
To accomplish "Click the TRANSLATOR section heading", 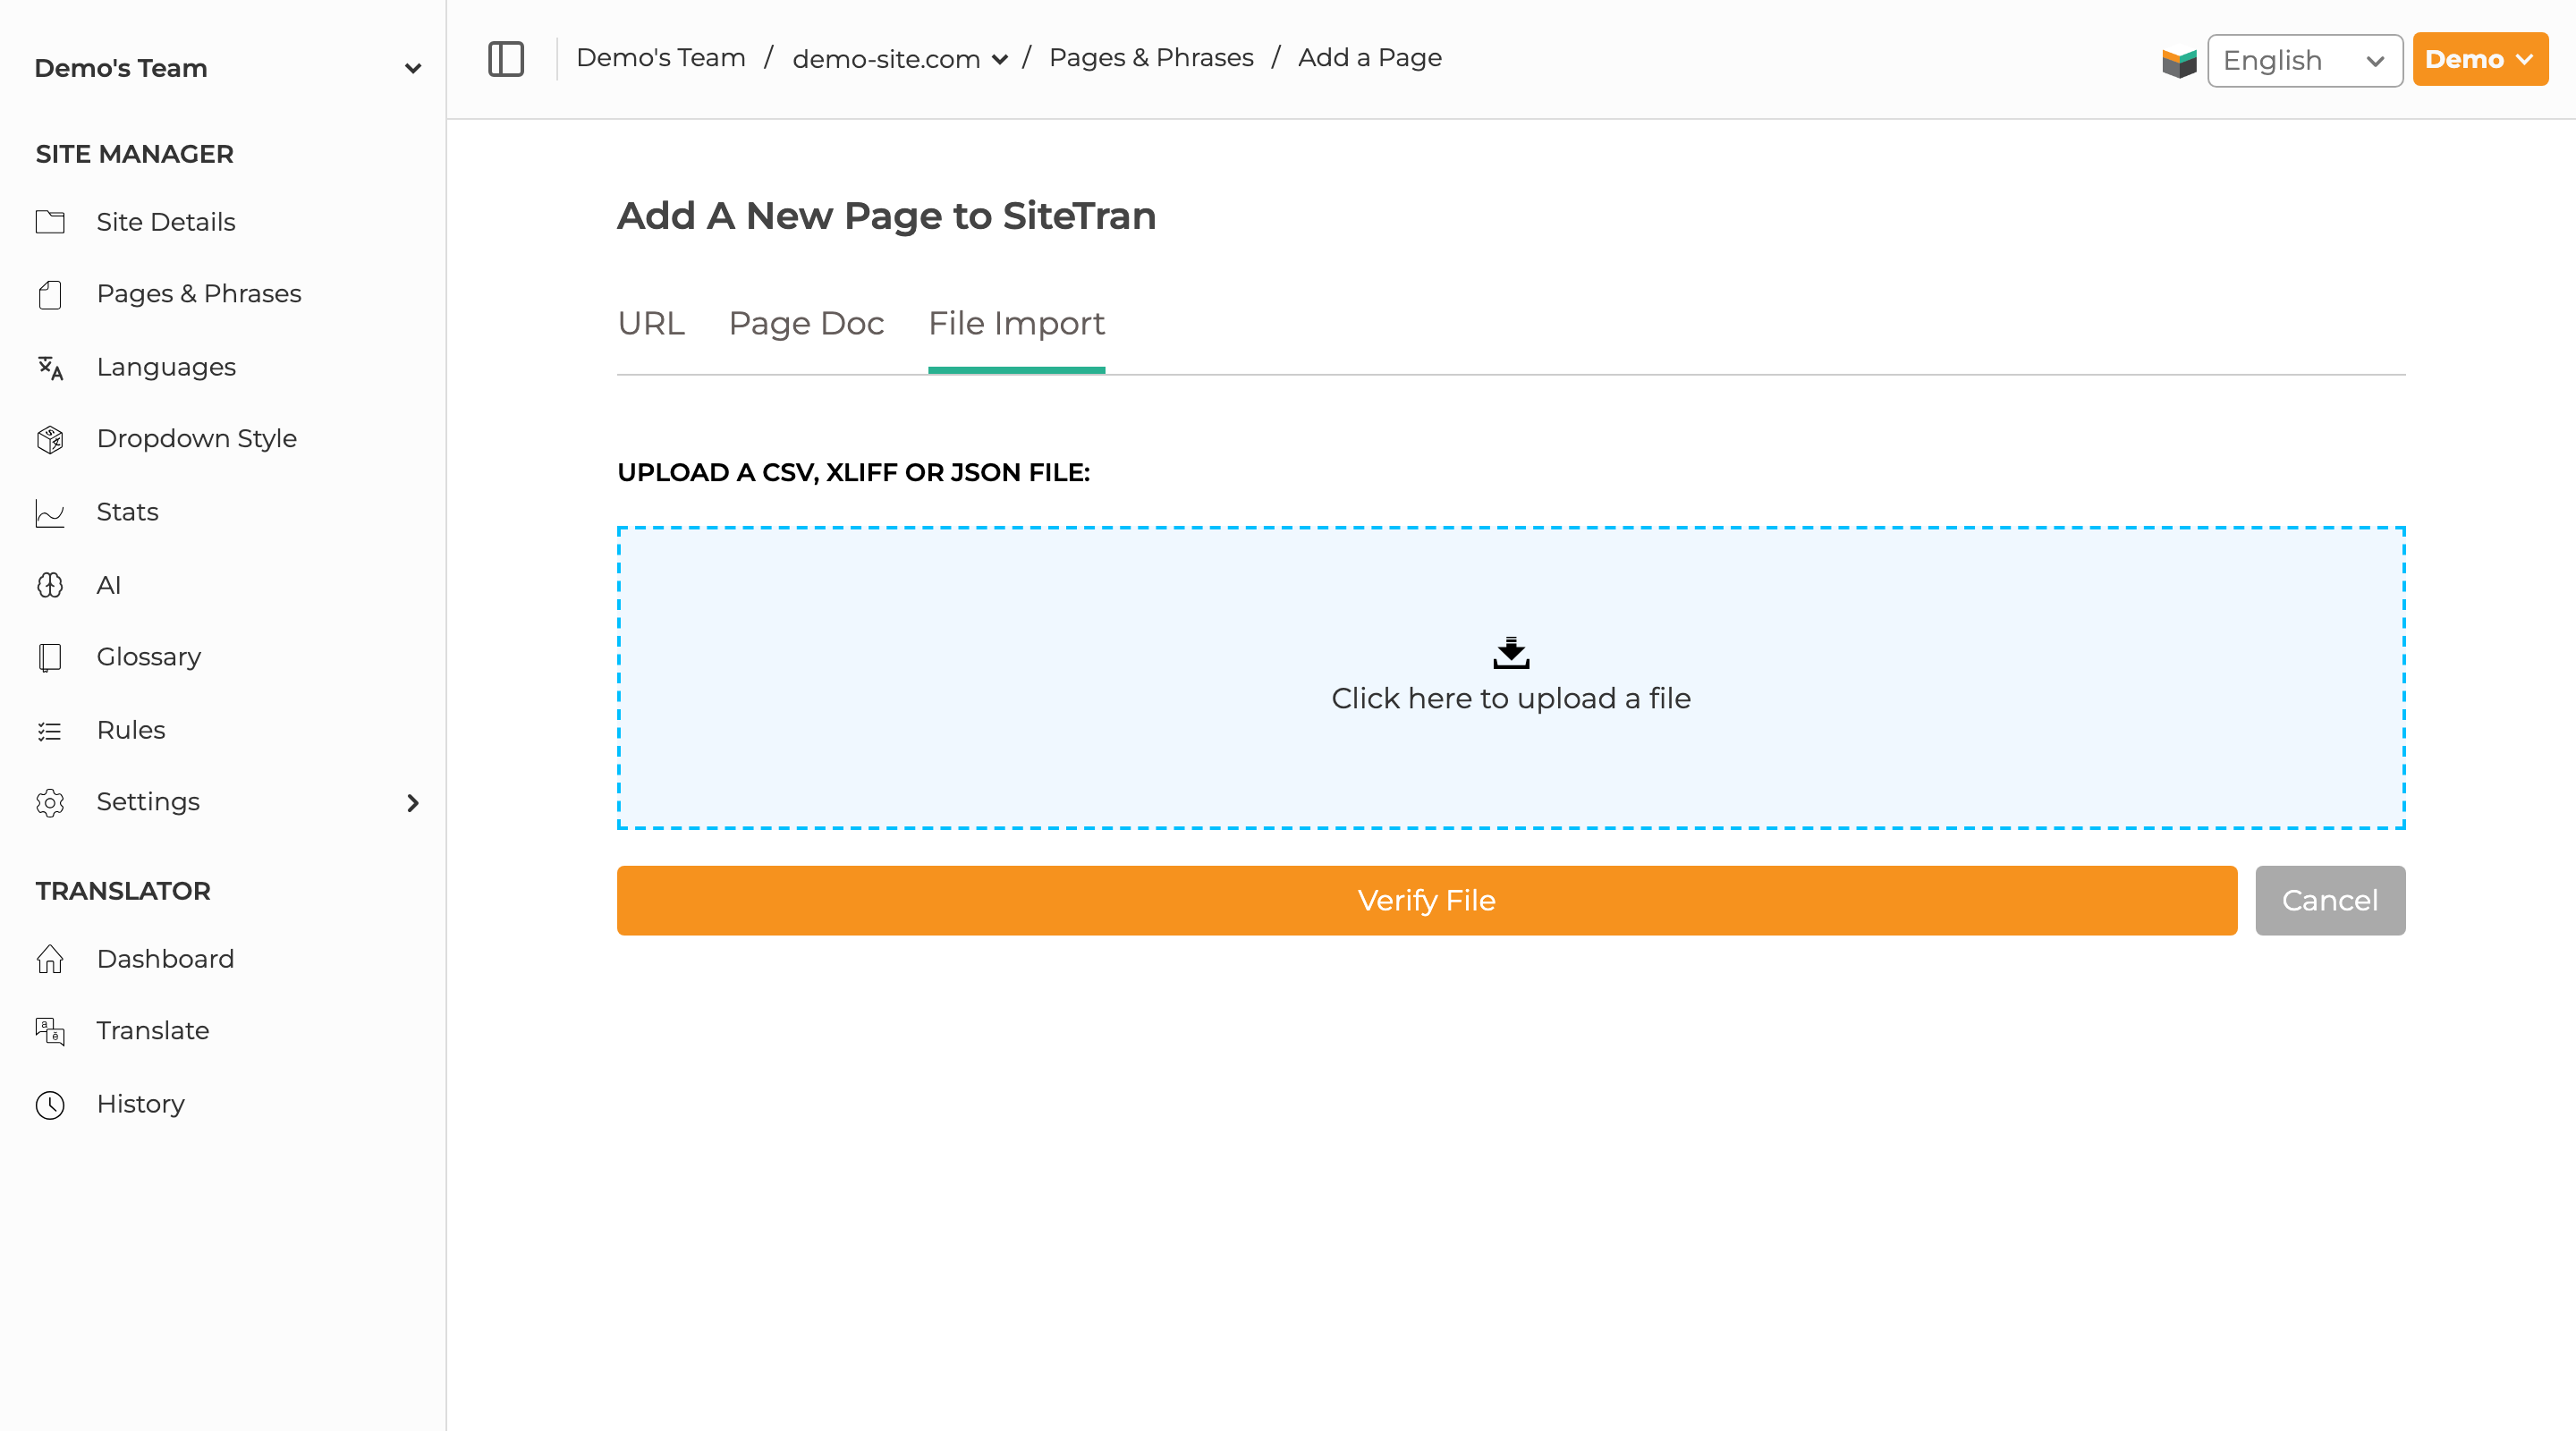I will [x=123, y=892].
